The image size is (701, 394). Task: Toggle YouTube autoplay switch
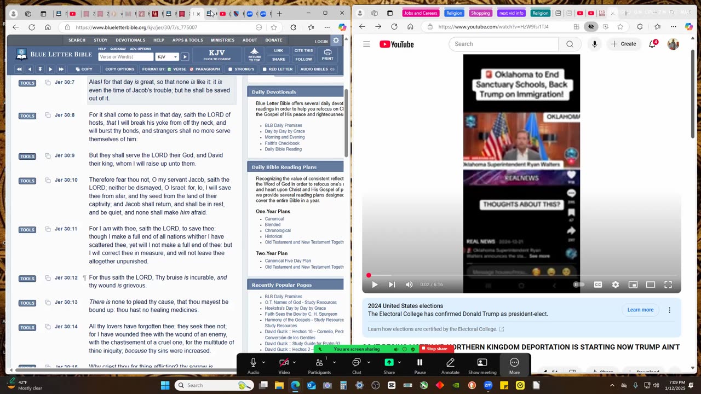[x=578, y=285]
